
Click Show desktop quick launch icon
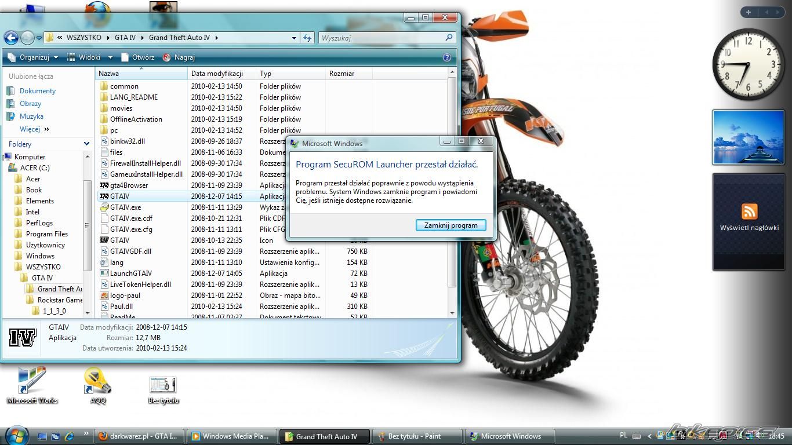42,436
